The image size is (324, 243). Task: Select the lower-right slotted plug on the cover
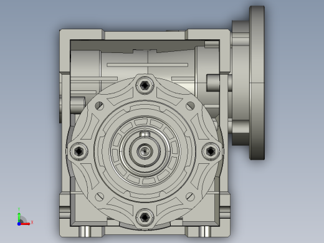pos(190,196)
